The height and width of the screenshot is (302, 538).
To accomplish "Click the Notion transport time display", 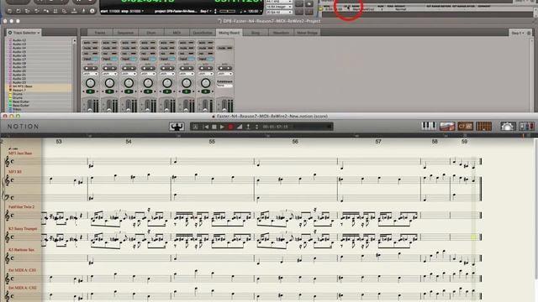I will tap(275, 127).
